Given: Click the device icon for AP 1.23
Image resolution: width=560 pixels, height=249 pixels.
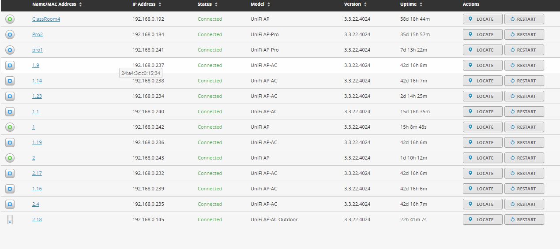Looking at the screenshot, I should (x=10, y=97).
